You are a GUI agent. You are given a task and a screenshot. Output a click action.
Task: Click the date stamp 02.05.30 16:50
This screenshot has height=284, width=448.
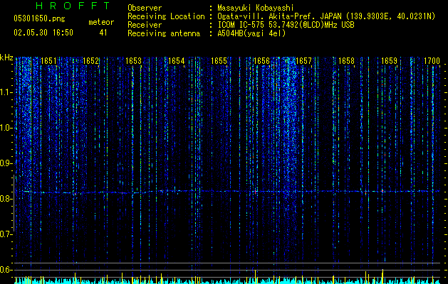(43, 33)
